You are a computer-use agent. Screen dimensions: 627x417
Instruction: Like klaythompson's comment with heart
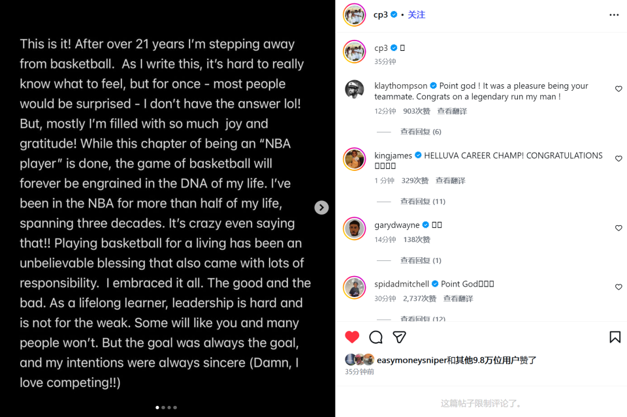(619, 89)
